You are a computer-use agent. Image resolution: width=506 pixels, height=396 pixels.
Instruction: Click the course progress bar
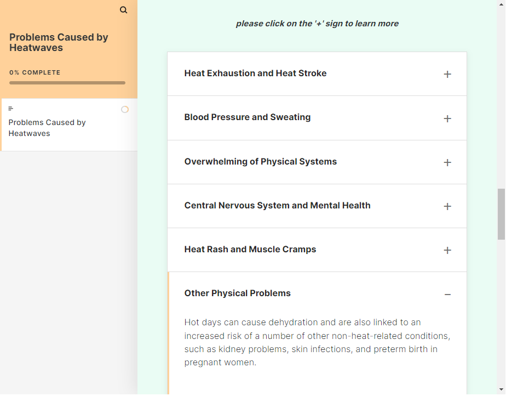click(x=67, y=83)
